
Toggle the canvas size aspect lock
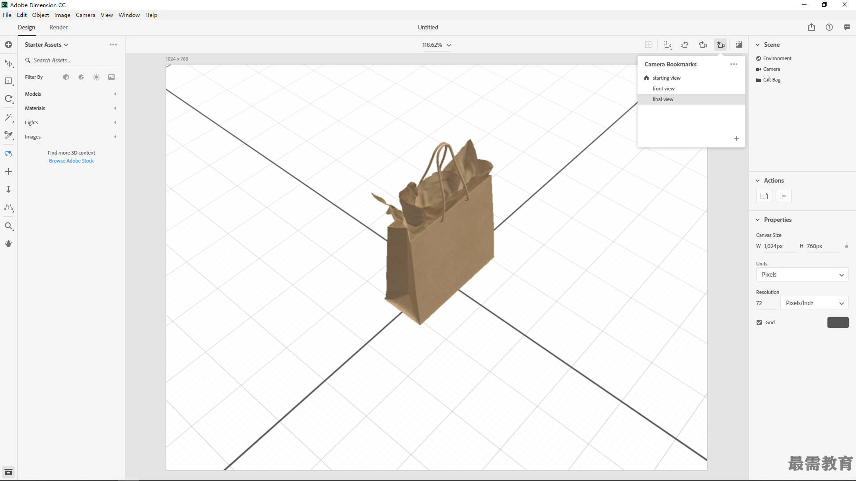847,246
